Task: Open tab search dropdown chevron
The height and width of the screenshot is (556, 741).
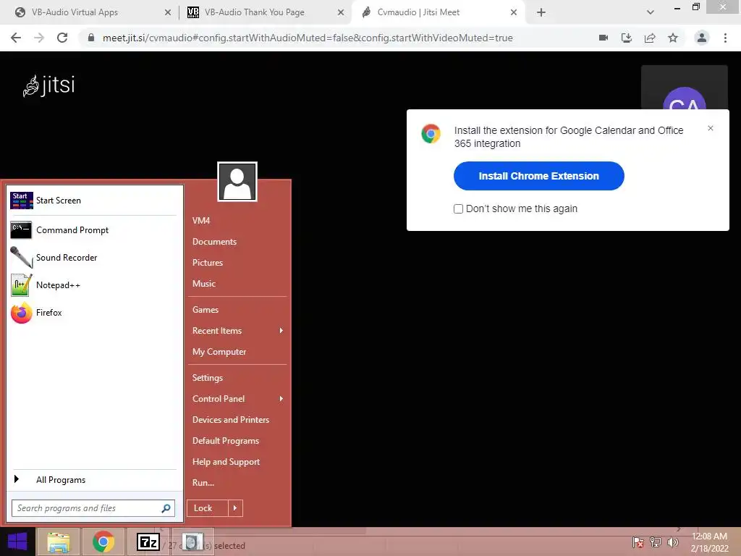Action: coord(651,12)
